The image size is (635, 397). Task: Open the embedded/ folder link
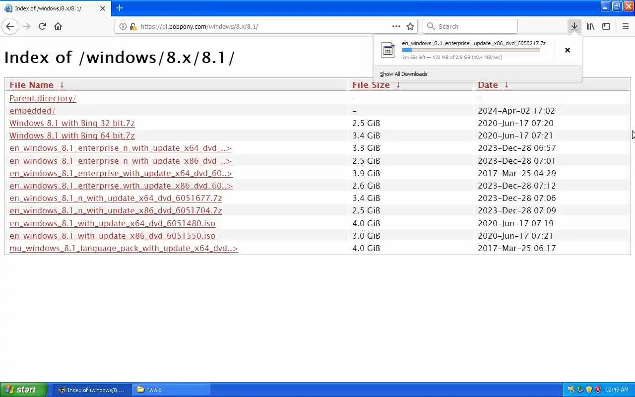32,111
